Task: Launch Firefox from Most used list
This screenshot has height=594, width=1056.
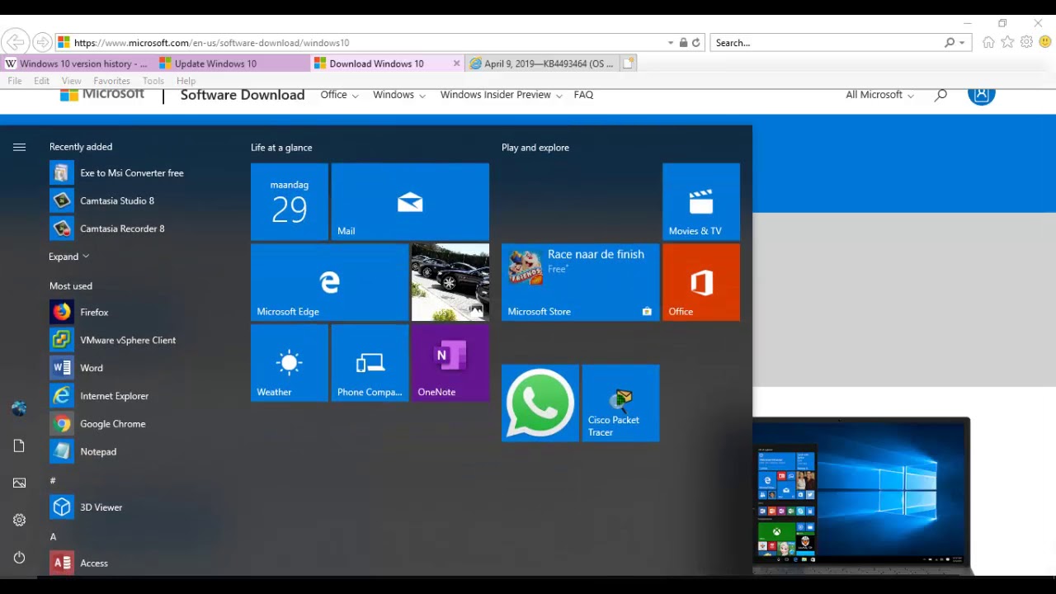Action: pyautogui.click(x=79, y=313)
